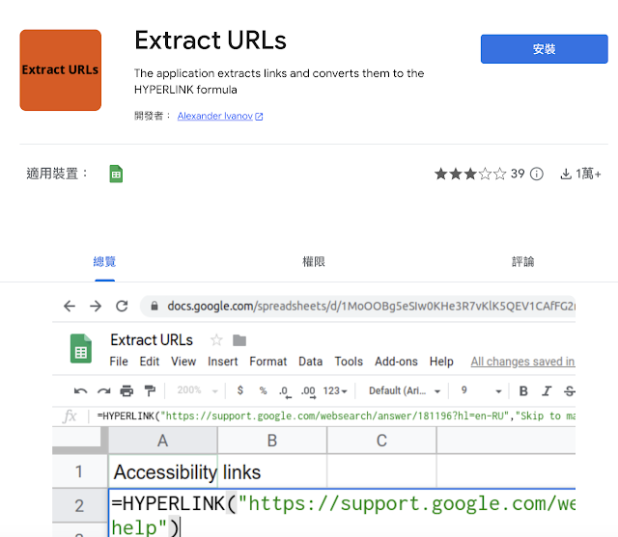Open the font size 9 dropdown
The height and width of the screenshot is (537, 618).
(481, 390)
